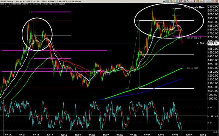Click the 2020 year label on time axis
Image resolution: width=219 pixels, height=136 pixels.
147,135
